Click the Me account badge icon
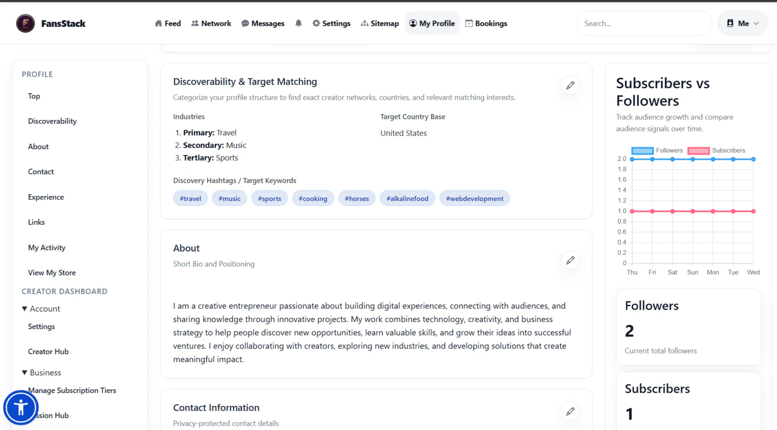 tap(730, 23)
